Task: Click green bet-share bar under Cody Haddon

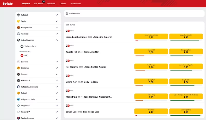Action: pyautogui.click(x=182, y=86)
